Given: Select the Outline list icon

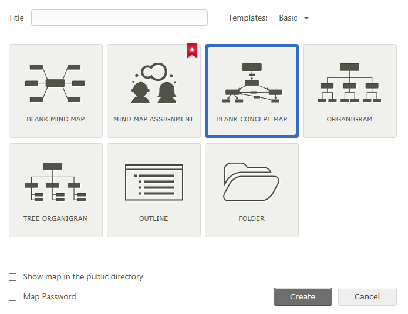Looking at the screenshot, I should pos(154,182).
